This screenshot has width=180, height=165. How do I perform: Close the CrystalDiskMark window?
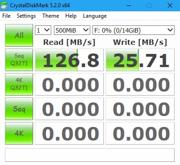pyautogui.click(x=170, y=5)
